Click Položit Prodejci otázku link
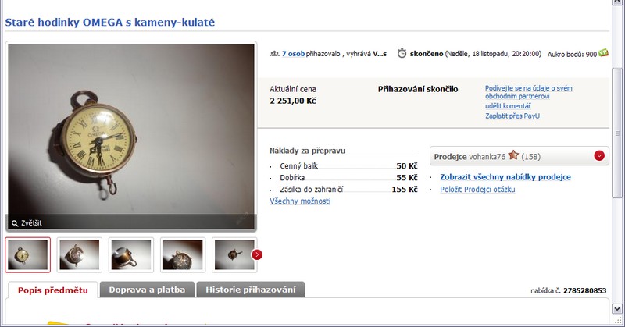This screenshot has width=625, height=327. (477, 190)
